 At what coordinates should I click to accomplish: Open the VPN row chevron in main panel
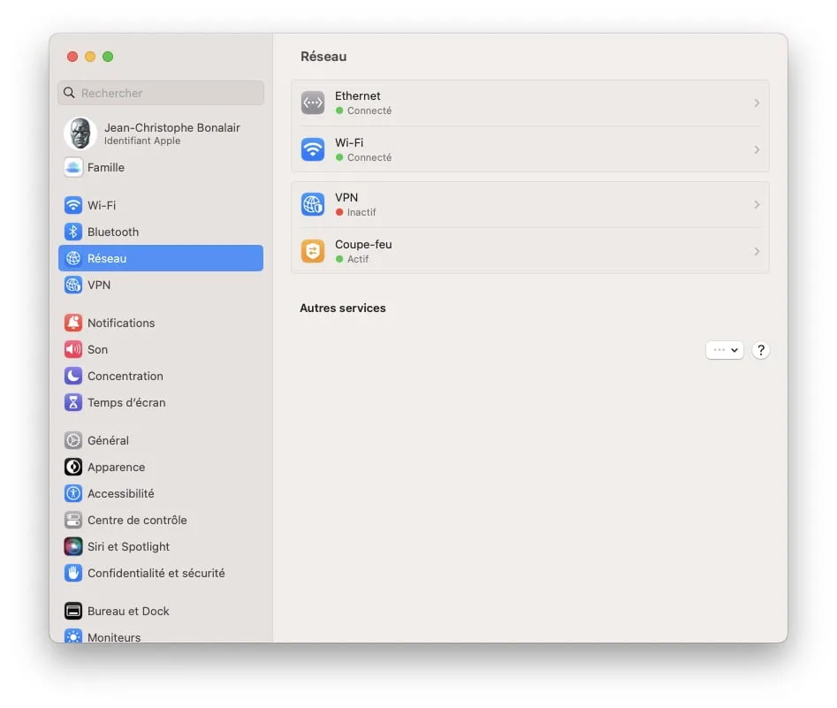(x=757, y=204)
